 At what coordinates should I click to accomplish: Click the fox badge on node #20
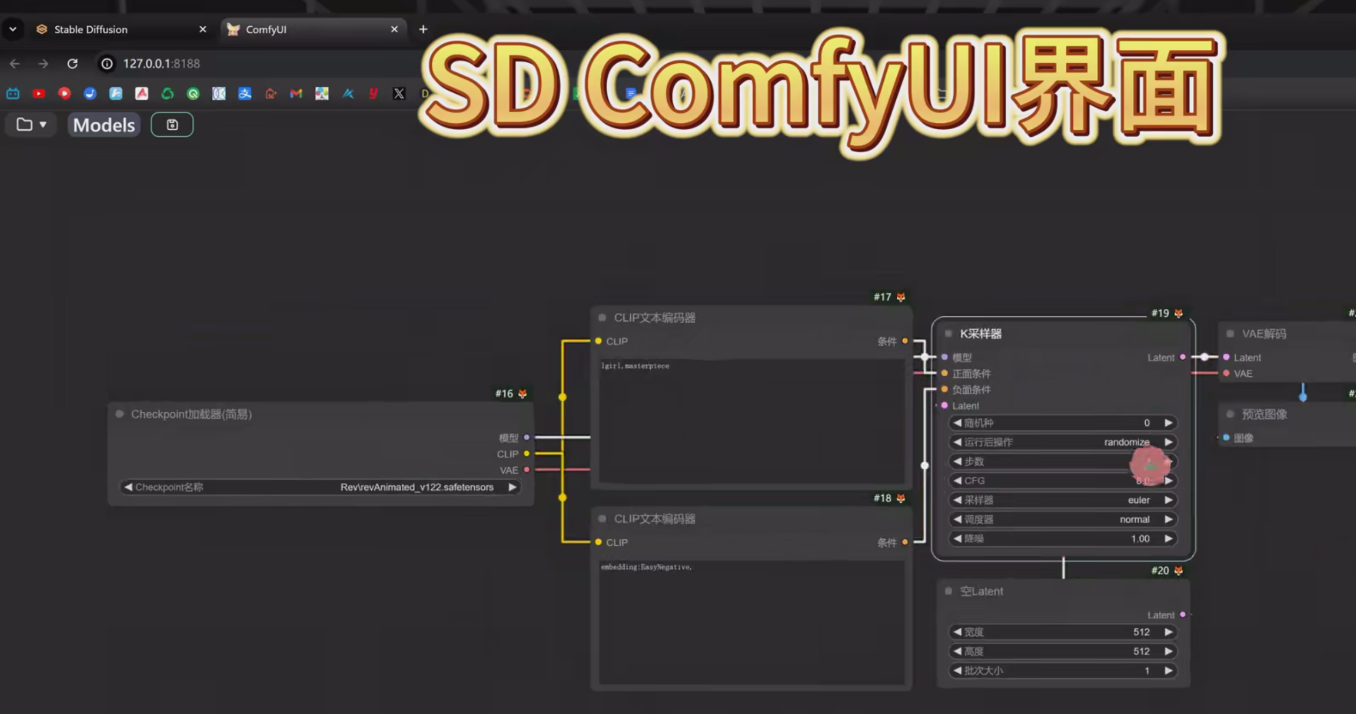click(x=1178, y=570)
